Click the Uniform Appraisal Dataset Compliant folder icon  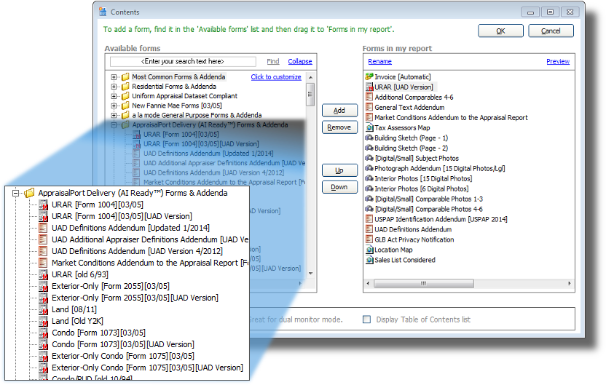click(125, 96)
